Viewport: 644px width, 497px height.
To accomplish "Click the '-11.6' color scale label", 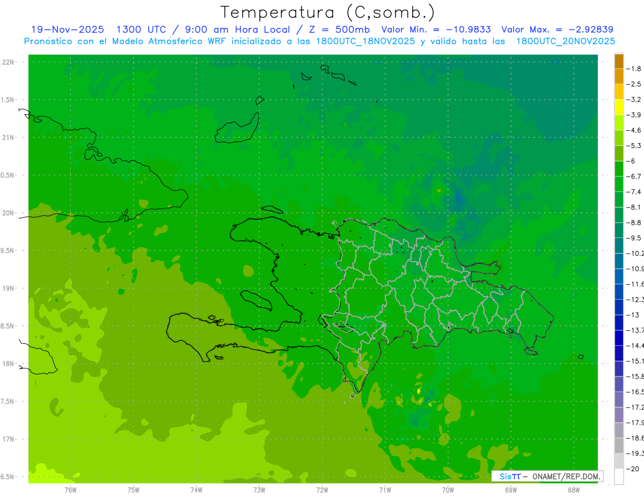I will tap(635, 284).
